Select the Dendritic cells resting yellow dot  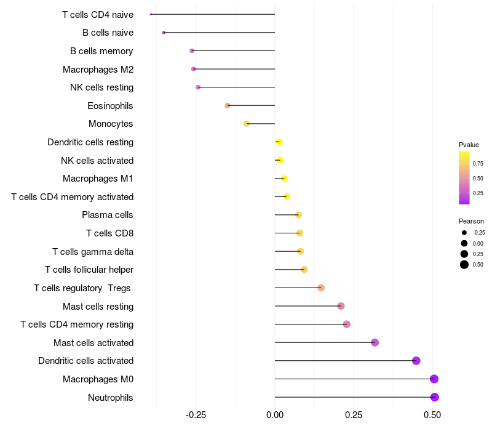click(x=279, y=142)
